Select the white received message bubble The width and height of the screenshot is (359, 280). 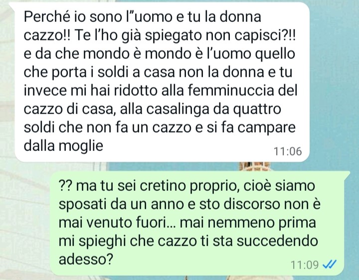coord(162,82)
